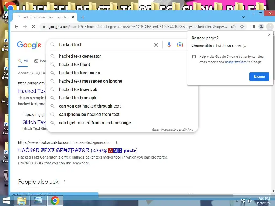Check the send crash reports checkbox
The height and width of the screenshot is (206, 275).
194,57
